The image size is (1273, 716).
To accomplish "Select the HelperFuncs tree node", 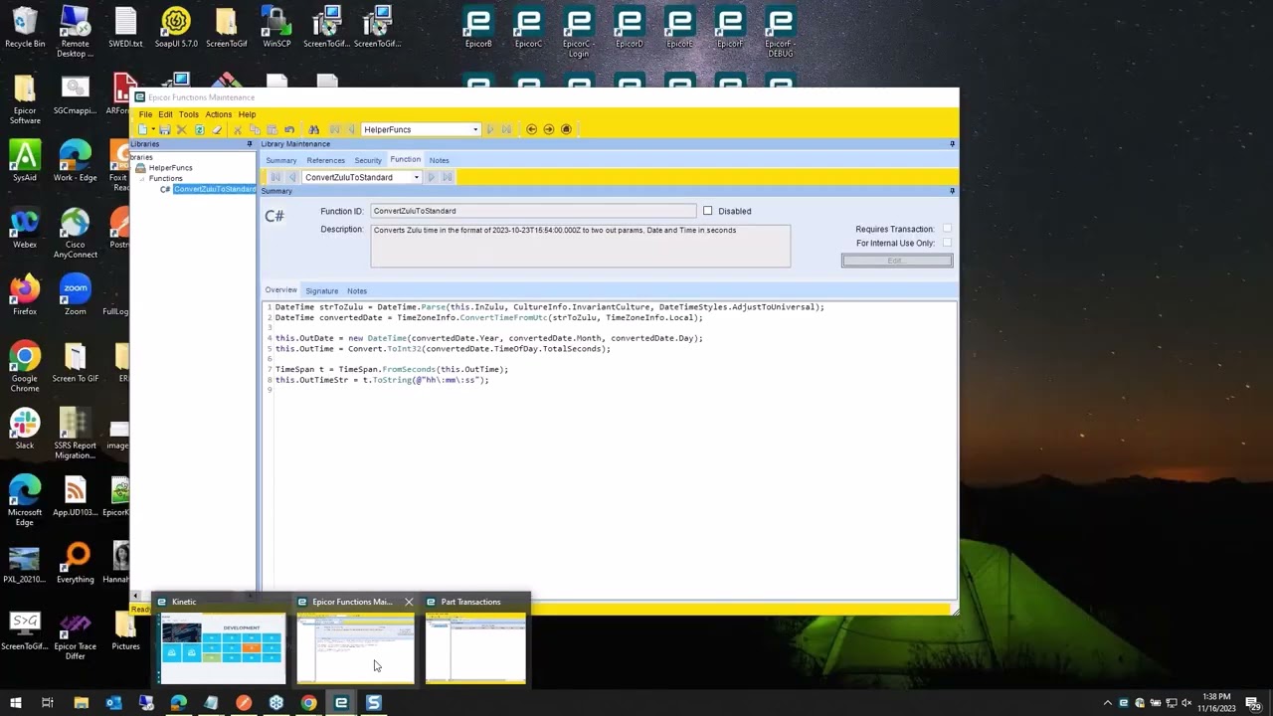I will [170, 168].
